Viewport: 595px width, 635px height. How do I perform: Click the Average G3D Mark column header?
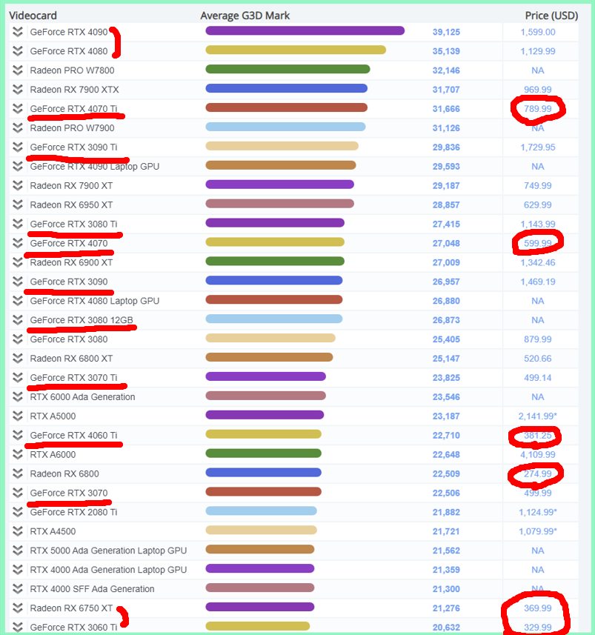click(x=245, y=16)
